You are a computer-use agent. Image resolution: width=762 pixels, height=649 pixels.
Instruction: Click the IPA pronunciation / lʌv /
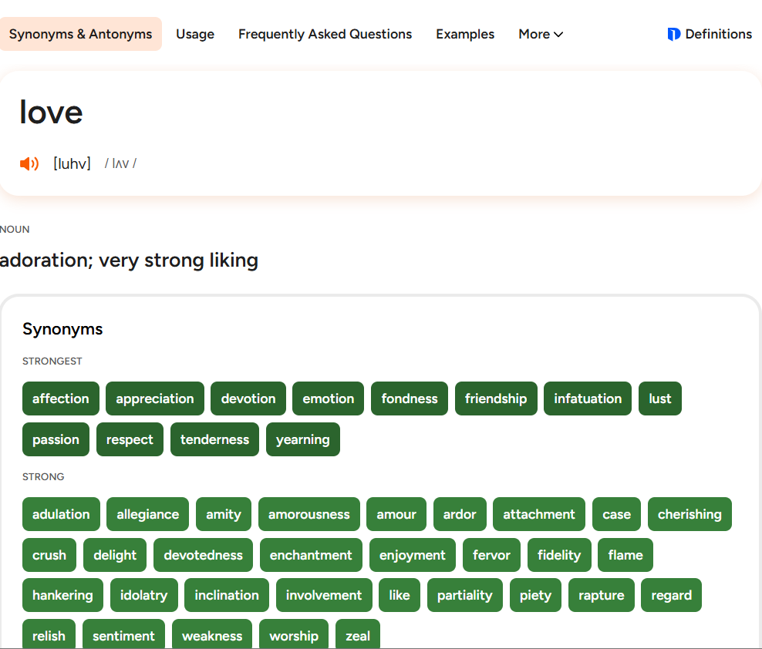coord(120,163)
